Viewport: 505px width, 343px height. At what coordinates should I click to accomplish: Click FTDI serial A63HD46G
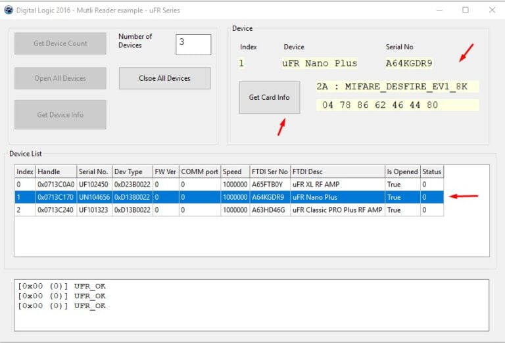pos(268,210)
